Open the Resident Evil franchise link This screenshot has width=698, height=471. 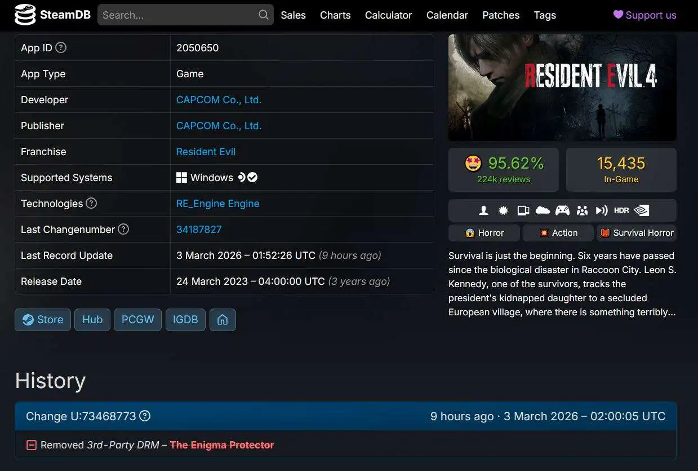coord(206,152)
